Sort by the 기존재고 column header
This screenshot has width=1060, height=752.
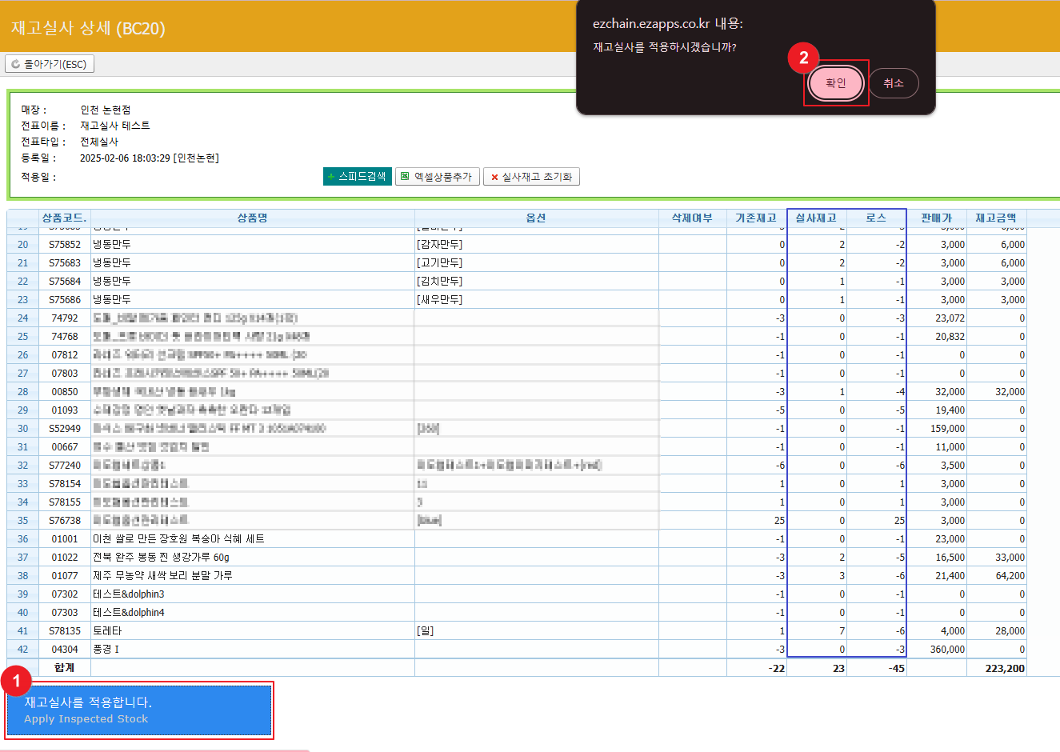pyautogui.click(x=756, y=218)
